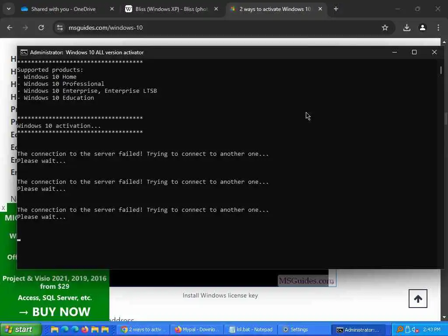The height and width of the screenshot is (336, 448).
Task: Click the MSGuides.com watermark image
Action: (x=306, y=281)
